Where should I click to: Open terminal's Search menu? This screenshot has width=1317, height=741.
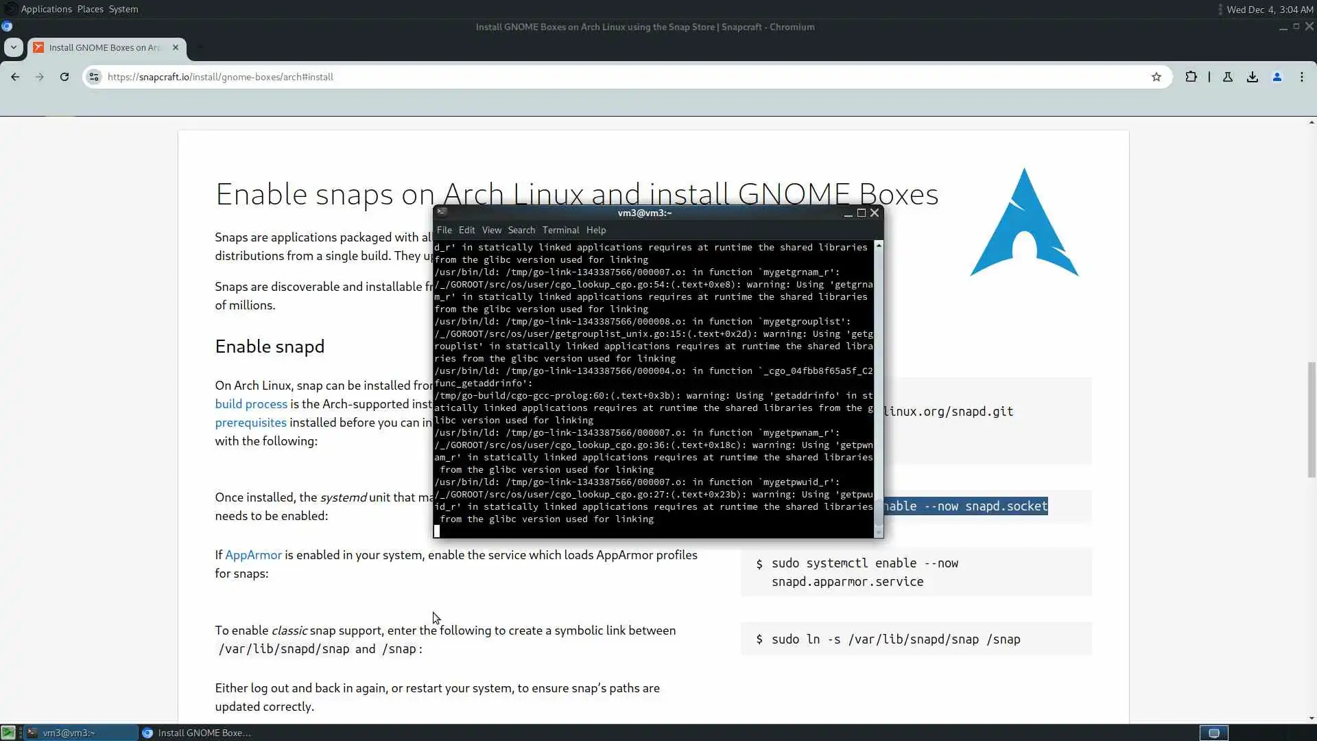pos(521,230)
